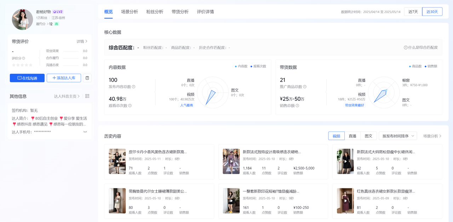The width and height of the screenshot is (453, 222).
Task: Filter history content by 图文
Action: click(x=368, y=136)
